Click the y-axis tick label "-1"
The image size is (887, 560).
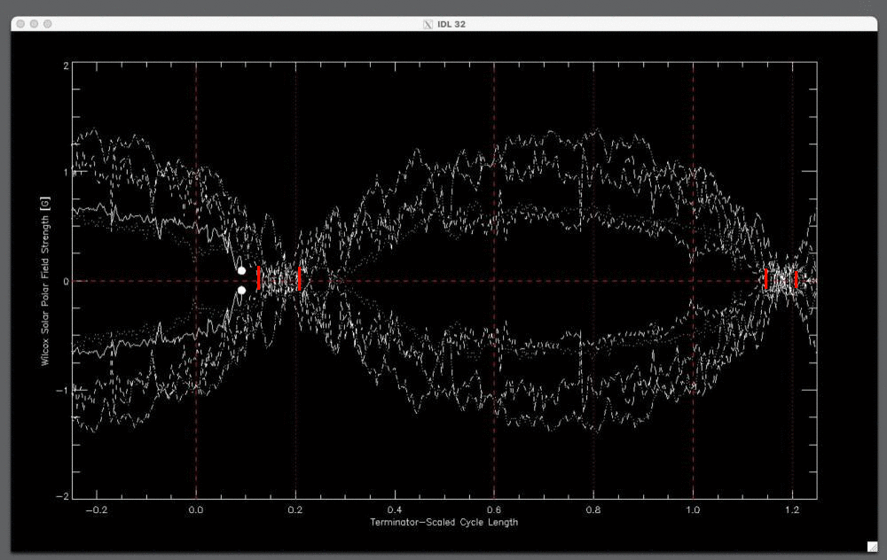pos(63,391)
